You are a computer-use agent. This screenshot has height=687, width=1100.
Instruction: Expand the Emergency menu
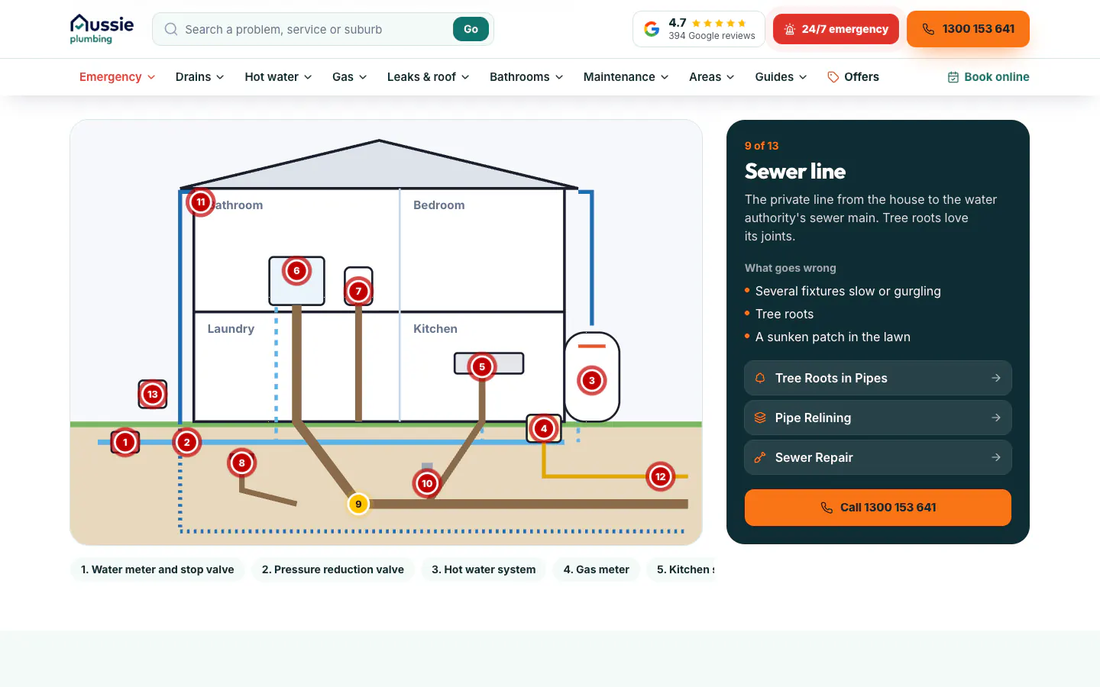point(118,77)
